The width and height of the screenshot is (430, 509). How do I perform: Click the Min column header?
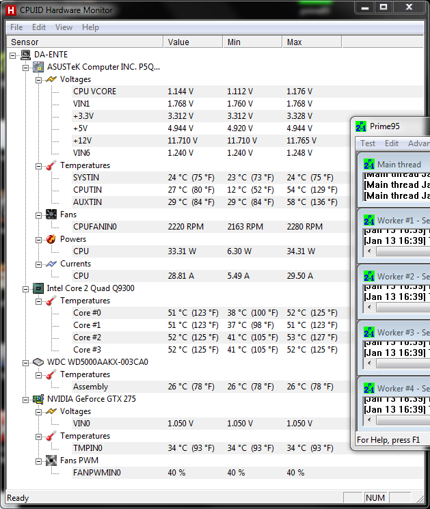click(x=252, y=42)
